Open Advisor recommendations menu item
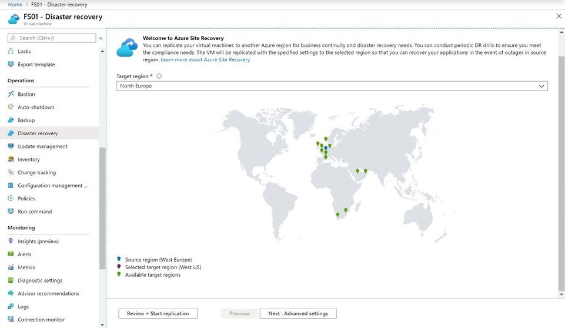The height and width of the screenshot is (328, 565). click(48, 293)
